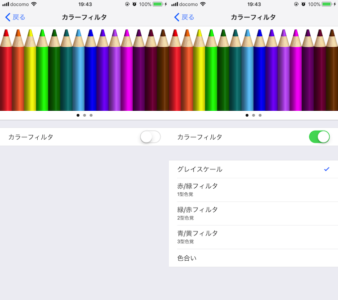Choose 赤/緑フィルタ for 1型色覚
Image resolution: width=338 pixels, height=300 pixels.
(x=197, y=189)
